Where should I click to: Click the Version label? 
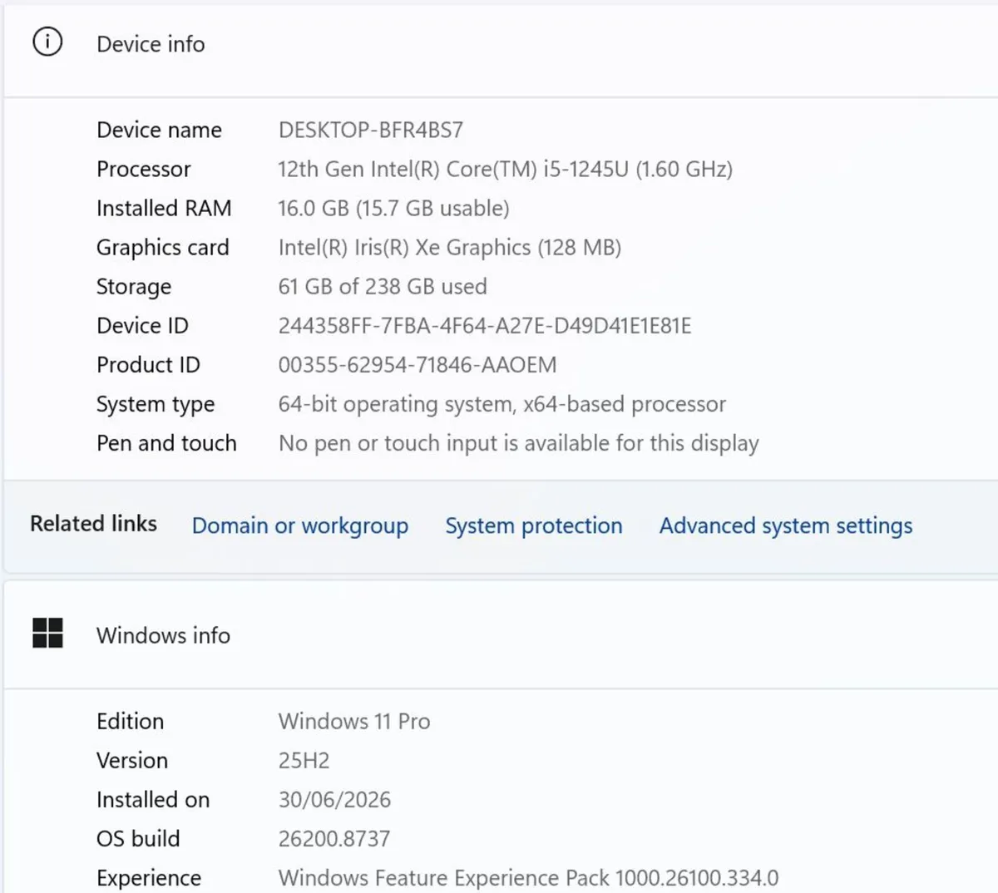click(x=132, y=760)
